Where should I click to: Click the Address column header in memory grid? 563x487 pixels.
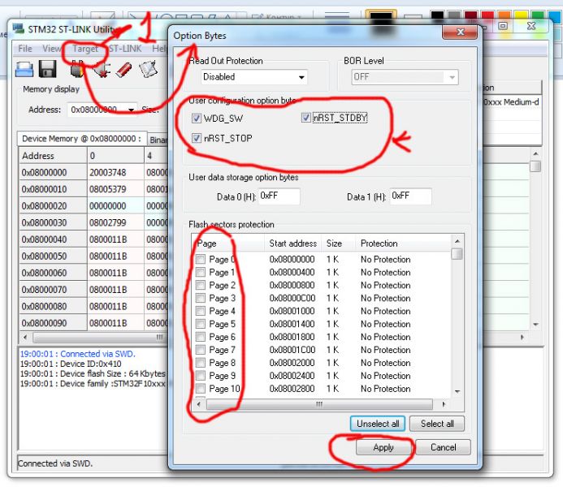click(53, 156)
